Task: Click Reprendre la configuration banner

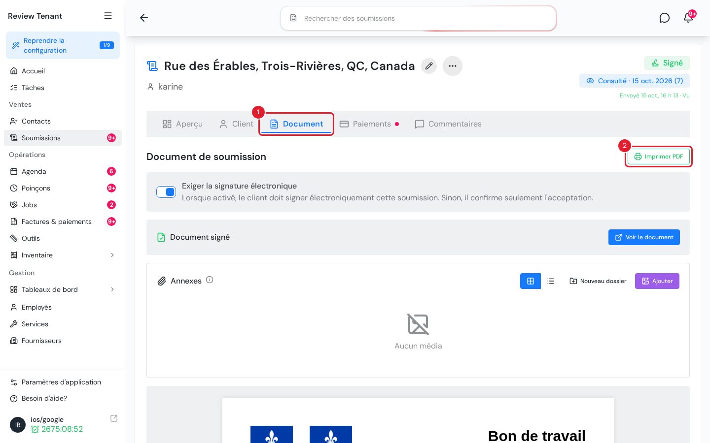Action: point(63,45)
